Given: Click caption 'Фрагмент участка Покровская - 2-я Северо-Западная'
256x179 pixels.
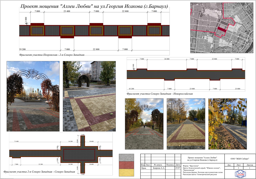Looking at the screenshot, I should [x=52, y=55].
